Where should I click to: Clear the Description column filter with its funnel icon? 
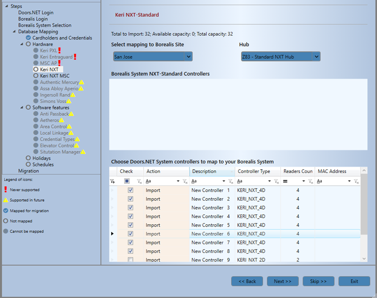[x=230, y=181]
